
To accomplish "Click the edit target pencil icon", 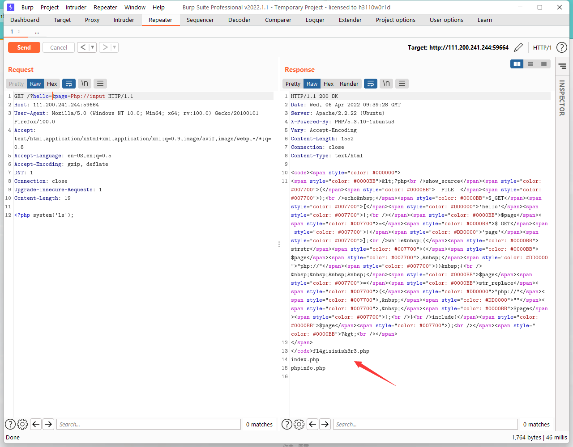I will [x=518, y=47].
